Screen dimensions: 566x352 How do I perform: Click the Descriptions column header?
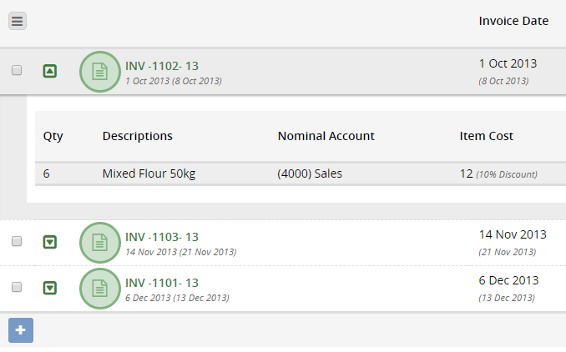pos(138,136)
